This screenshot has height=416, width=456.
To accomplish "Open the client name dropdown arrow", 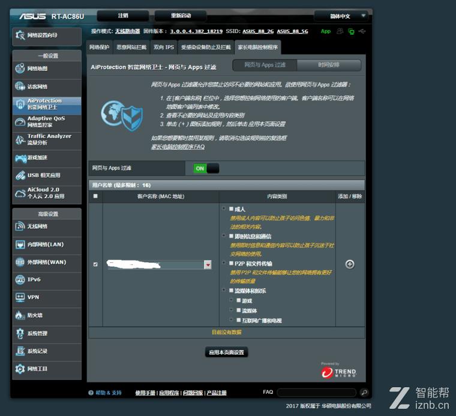I will point(208,265).
